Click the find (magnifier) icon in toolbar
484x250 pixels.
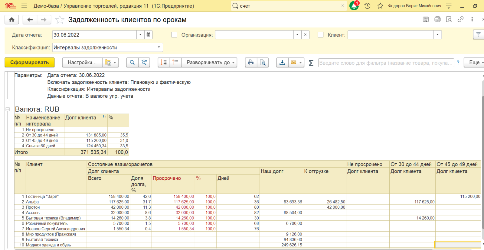pos(132,62)
